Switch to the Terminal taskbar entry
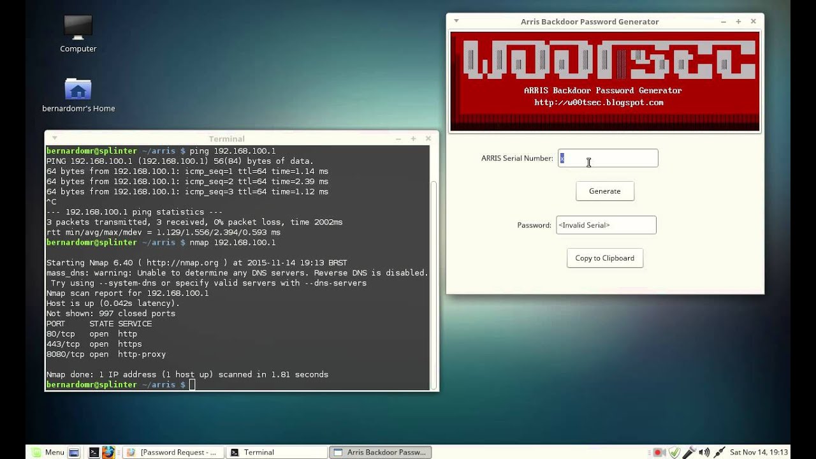The image size is (816, 459). click(x=277, y=452)
